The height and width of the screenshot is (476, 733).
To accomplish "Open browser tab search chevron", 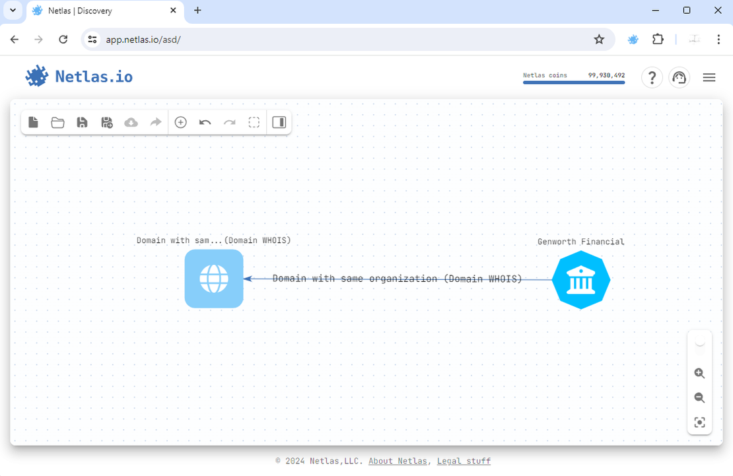I will coord(13,11).
